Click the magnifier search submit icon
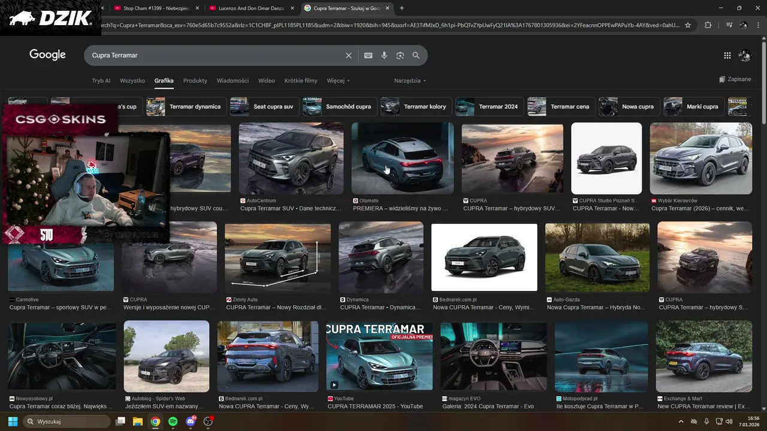The width and height of the screenshot is (767, 431). (416, 55)
